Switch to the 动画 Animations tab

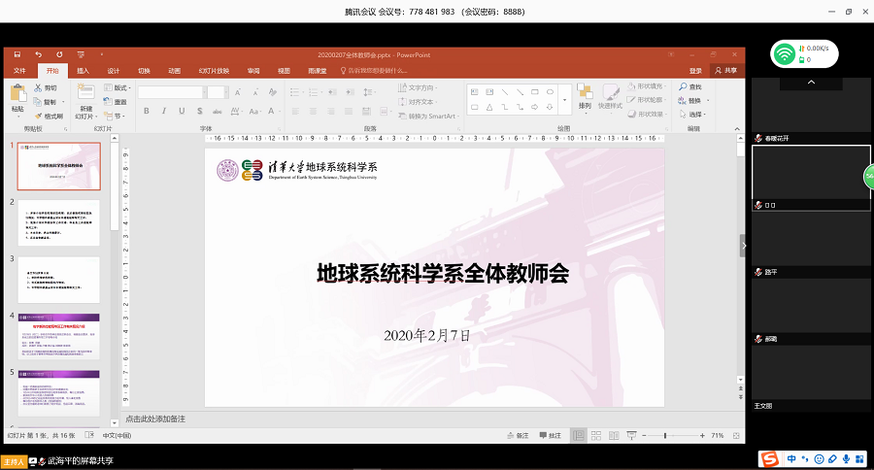click(x=175, y=71)
